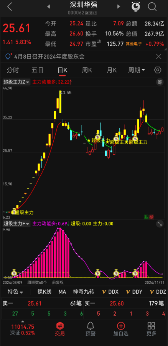Screen dimensions: 168x346
Task: Tap the 买一 price 25.60
Action: coord(117,303)
